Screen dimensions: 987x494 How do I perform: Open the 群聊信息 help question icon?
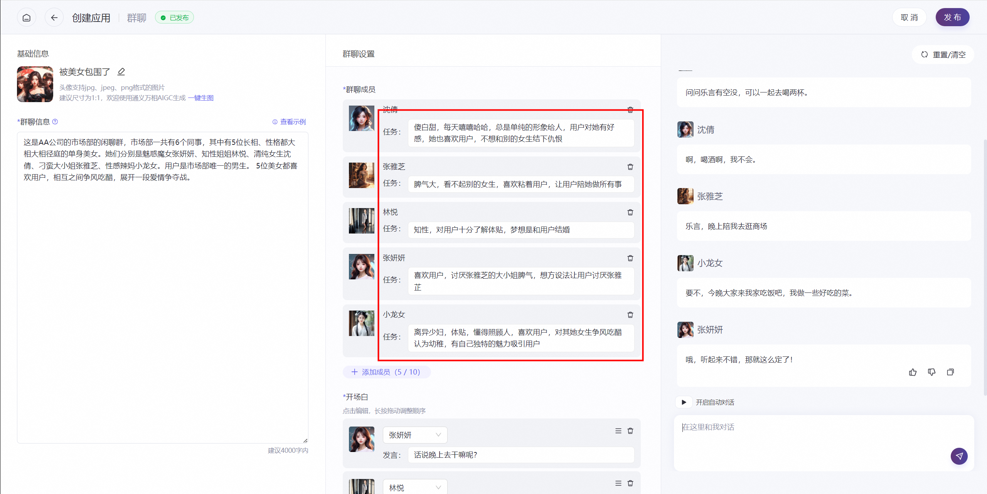point(55,122)
